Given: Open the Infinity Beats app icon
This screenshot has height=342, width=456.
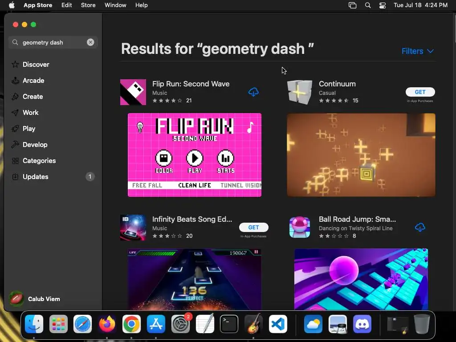Looking at the screenshot, I should coord(133,228).
